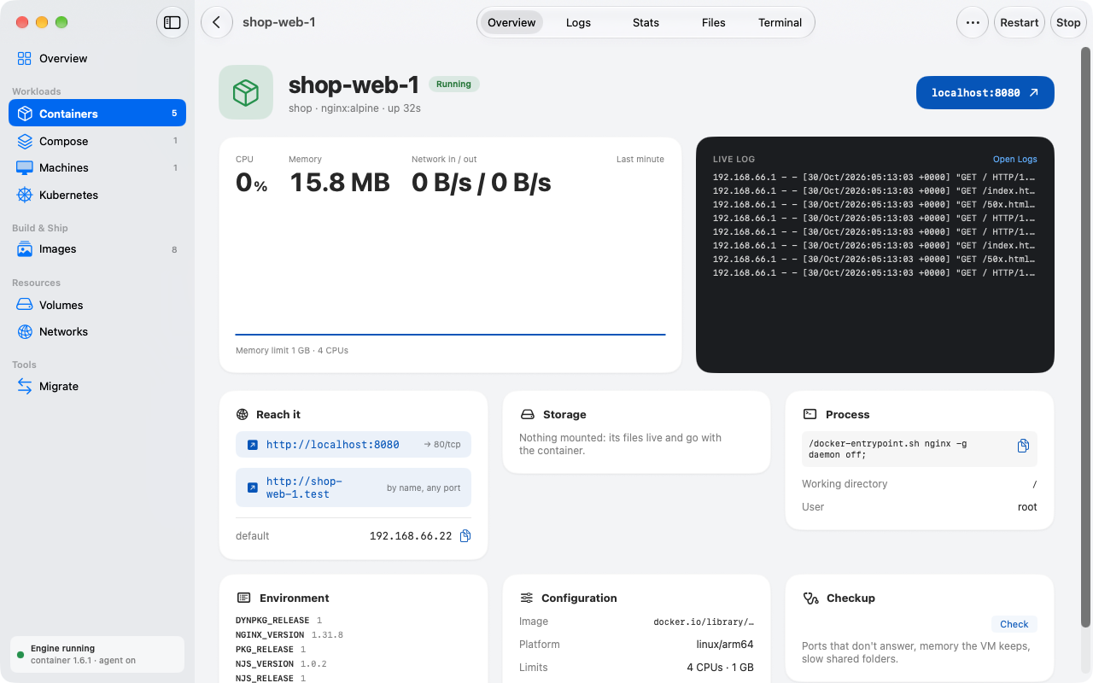Image resolution: width=1093 pixels, height=683 pixels.
Task: Select Compose in the sidebar
Action: coord(97,141)
